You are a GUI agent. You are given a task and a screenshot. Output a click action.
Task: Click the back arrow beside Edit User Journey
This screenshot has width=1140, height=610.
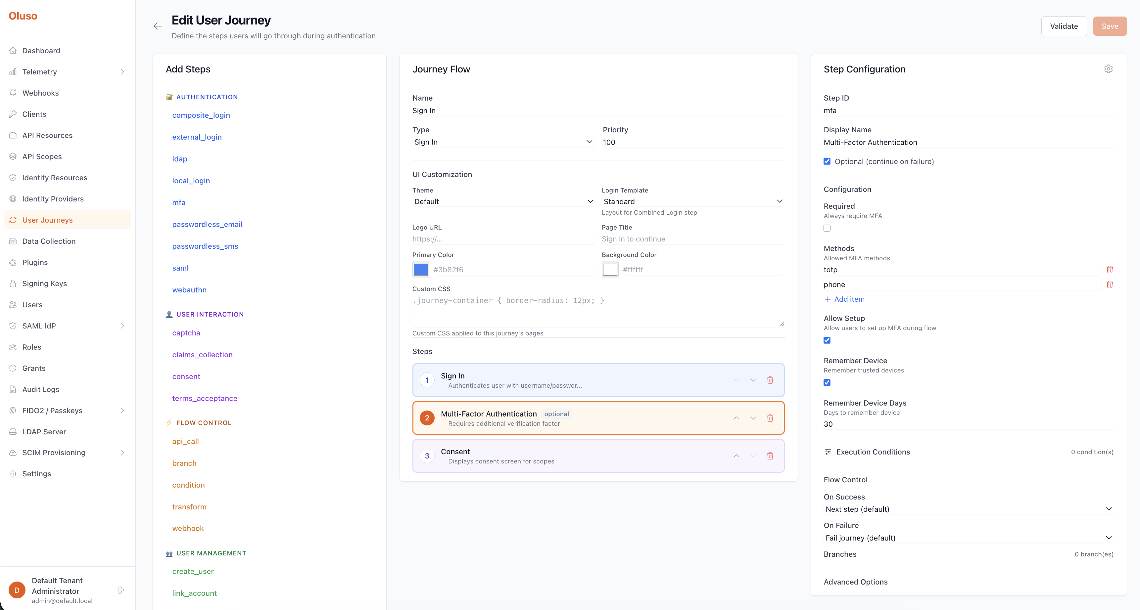click(158, 26)
